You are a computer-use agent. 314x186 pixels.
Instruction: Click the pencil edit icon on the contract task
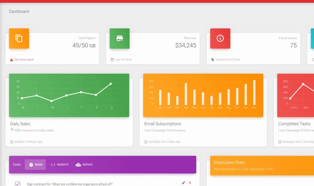pyautogui.click(x=183, y=183)
